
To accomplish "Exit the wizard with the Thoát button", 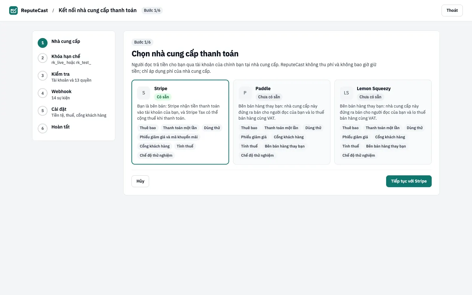I will point(452,10).
